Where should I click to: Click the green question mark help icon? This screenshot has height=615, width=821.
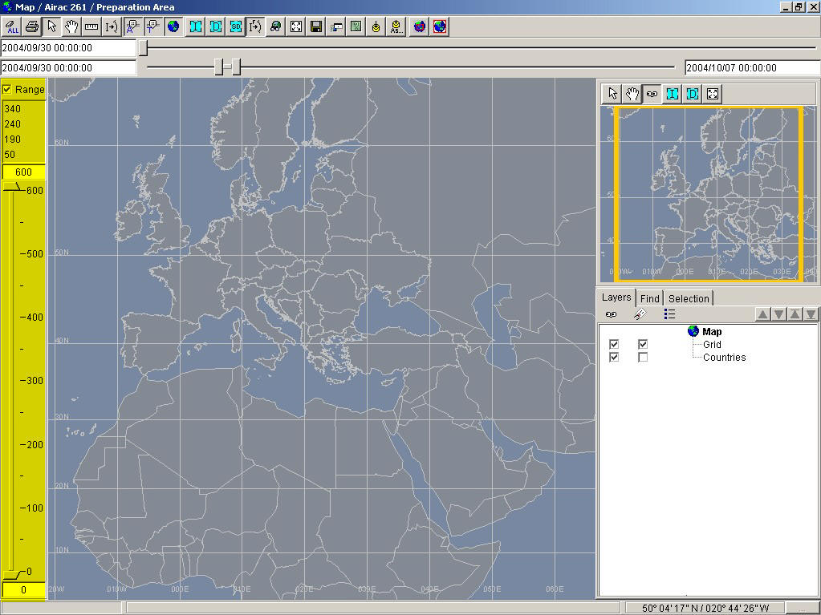(356, 26)
